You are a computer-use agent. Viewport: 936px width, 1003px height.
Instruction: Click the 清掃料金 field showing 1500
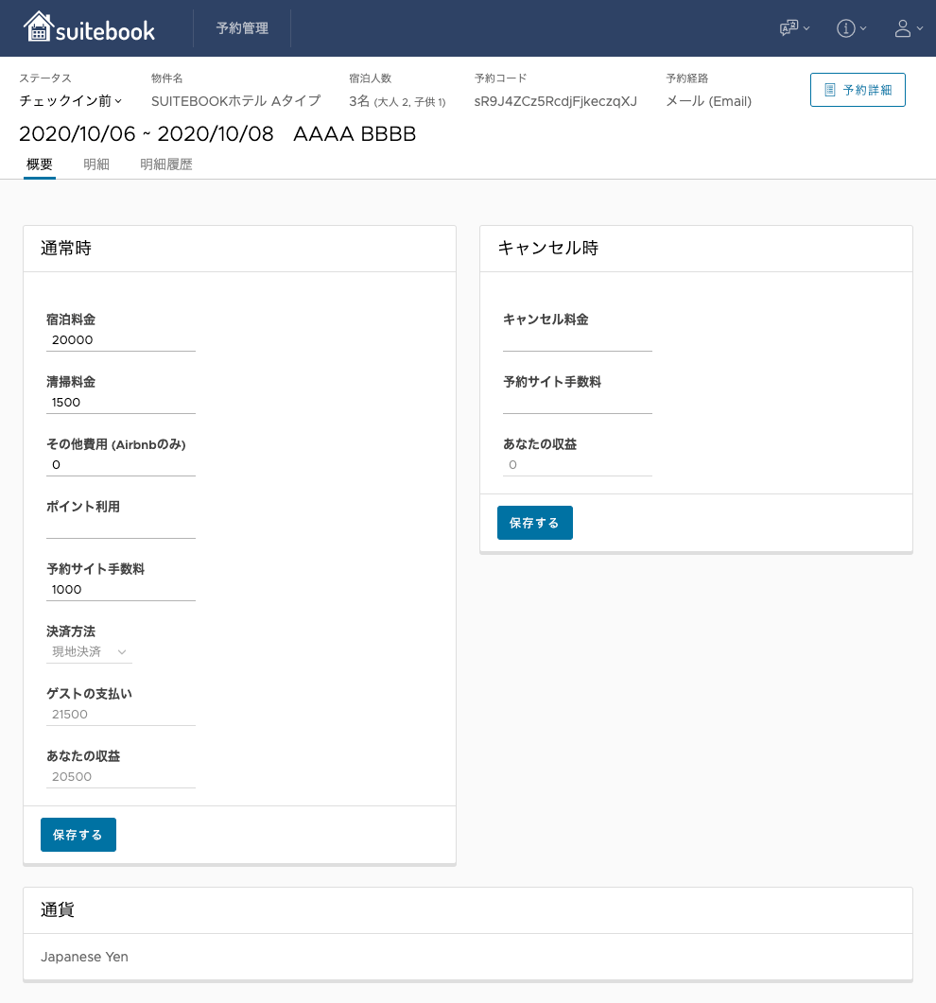120,403
